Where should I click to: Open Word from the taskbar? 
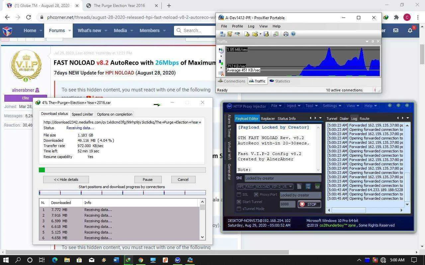point(116,260)
